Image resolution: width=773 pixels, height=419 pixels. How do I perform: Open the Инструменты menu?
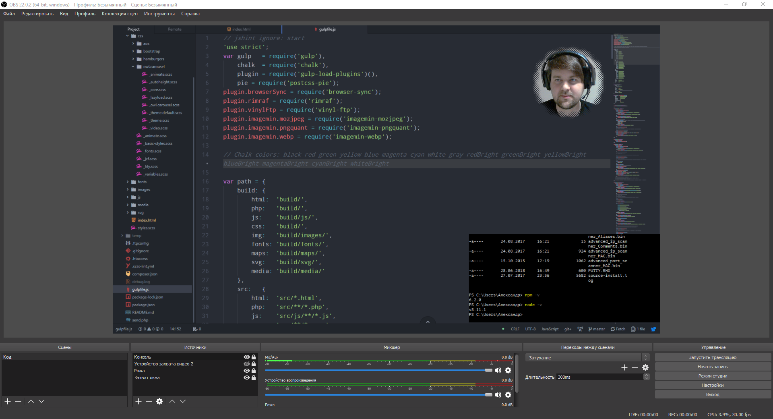(159, 14)
